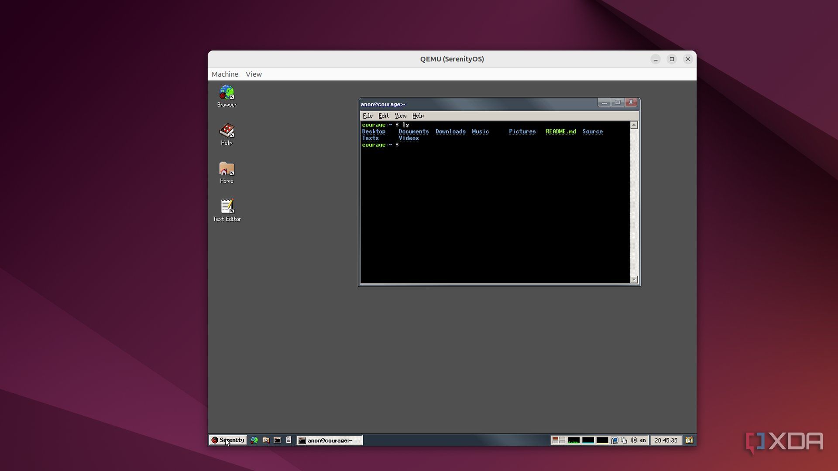
Task: Open the terminal File menu
Action: (x=367, y=116)
